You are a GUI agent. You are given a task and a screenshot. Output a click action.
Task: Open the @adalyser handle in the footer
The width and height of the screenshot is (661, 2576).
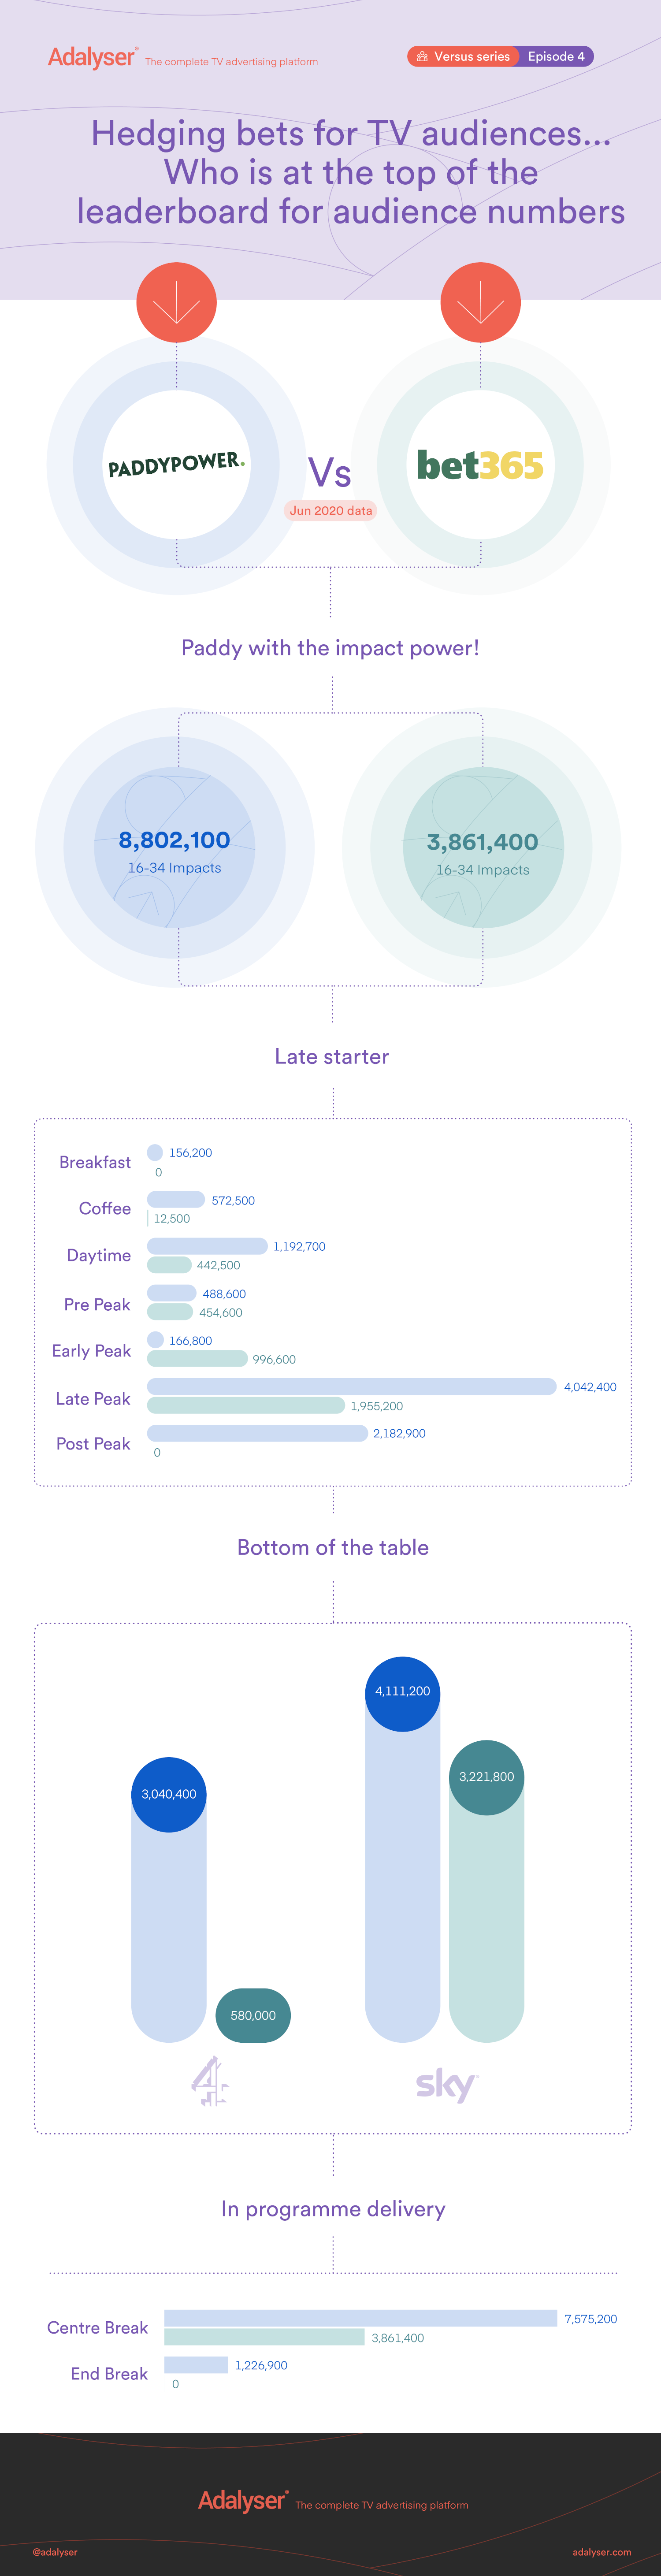pos(55,2552)
